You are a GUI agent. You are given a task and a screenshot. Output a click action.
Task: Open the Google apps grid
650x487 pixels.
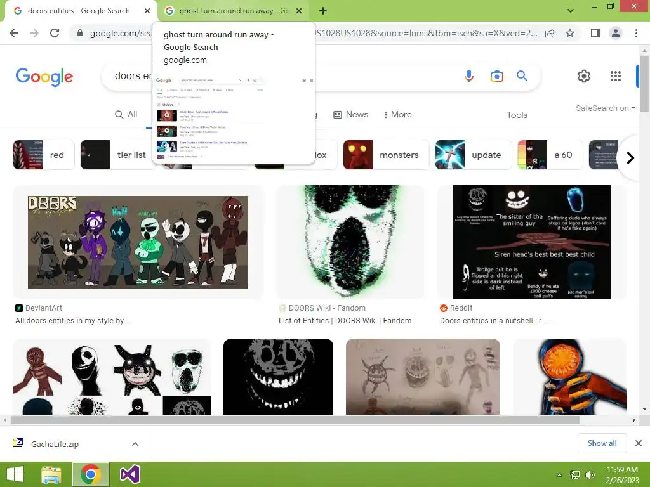click(616, 76)
